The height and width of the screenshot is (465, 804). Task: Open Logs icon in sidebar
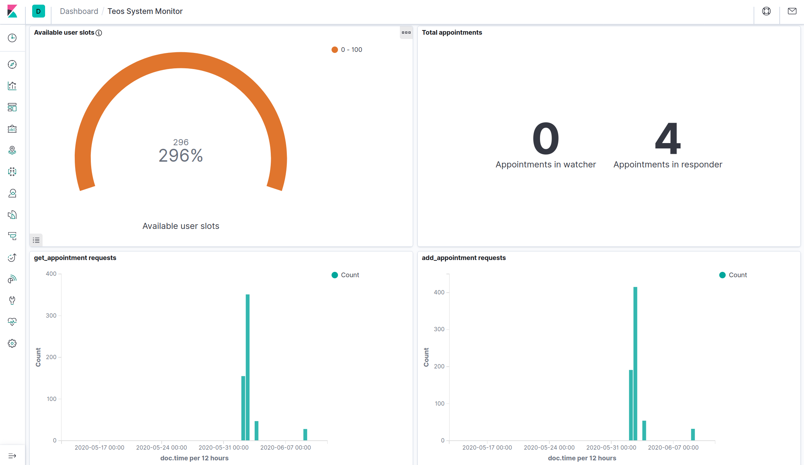click(12, 215)
